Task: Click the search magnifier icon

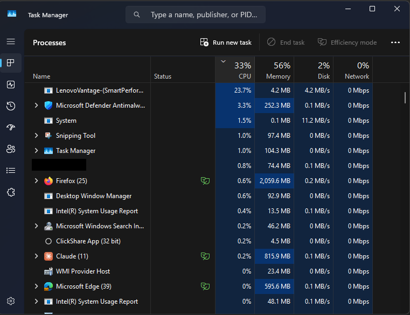Action: point(137,15)
